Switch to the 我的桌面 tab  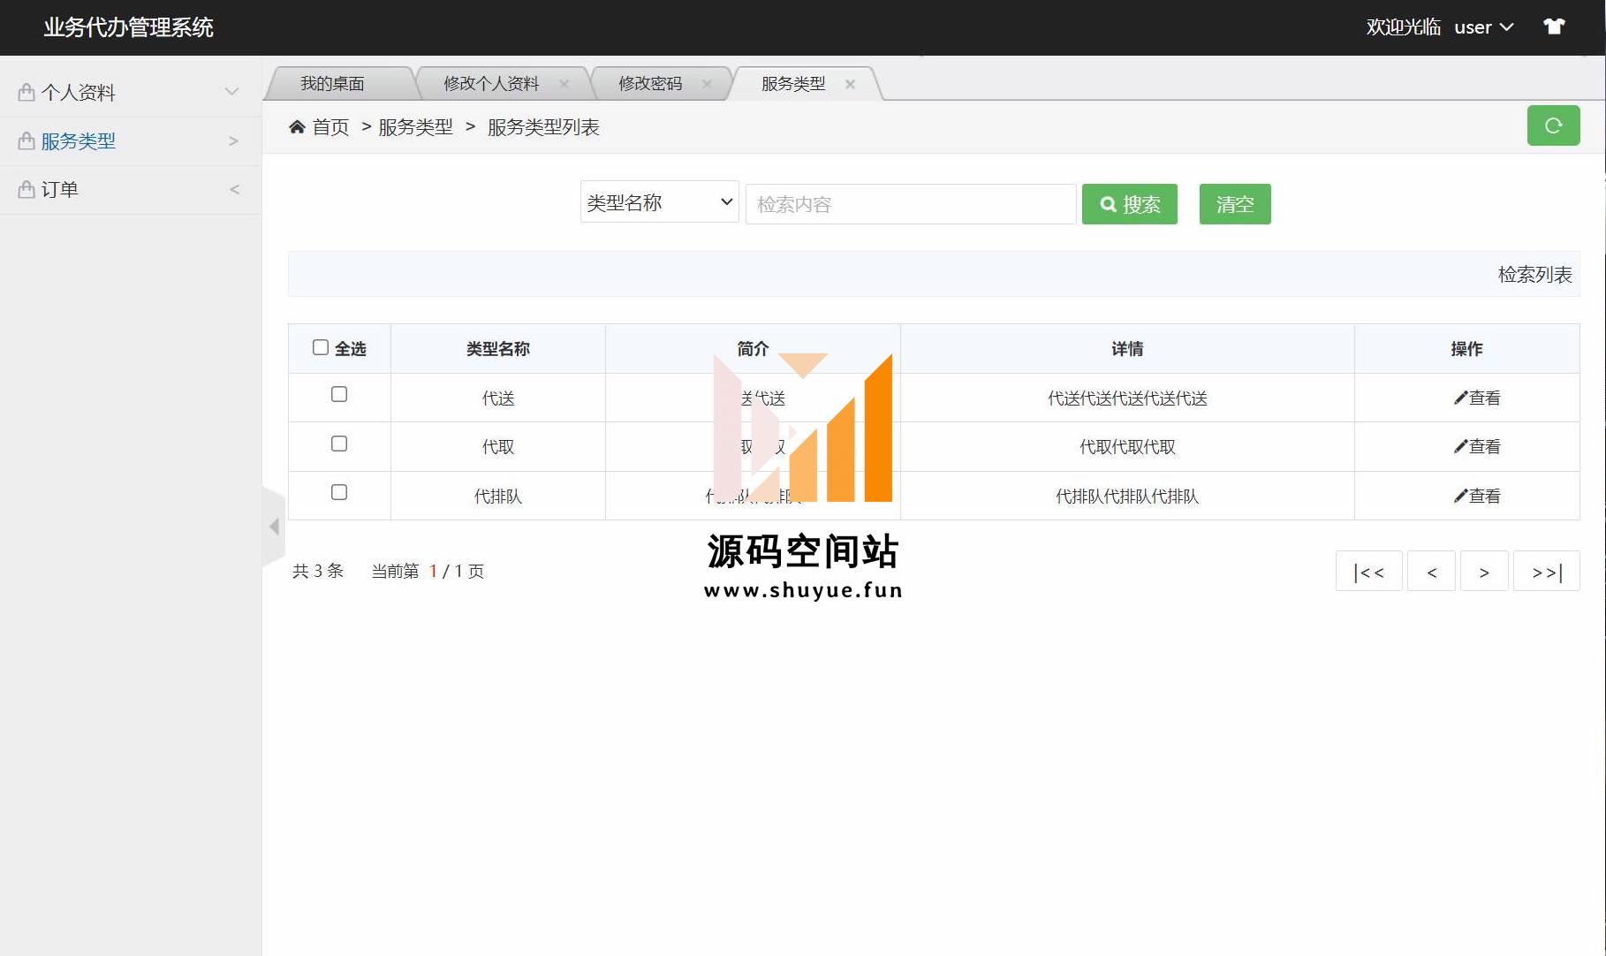332,84
